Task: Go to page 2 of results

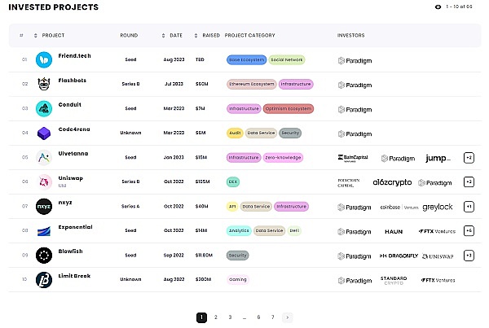Action: pos(216,317)
